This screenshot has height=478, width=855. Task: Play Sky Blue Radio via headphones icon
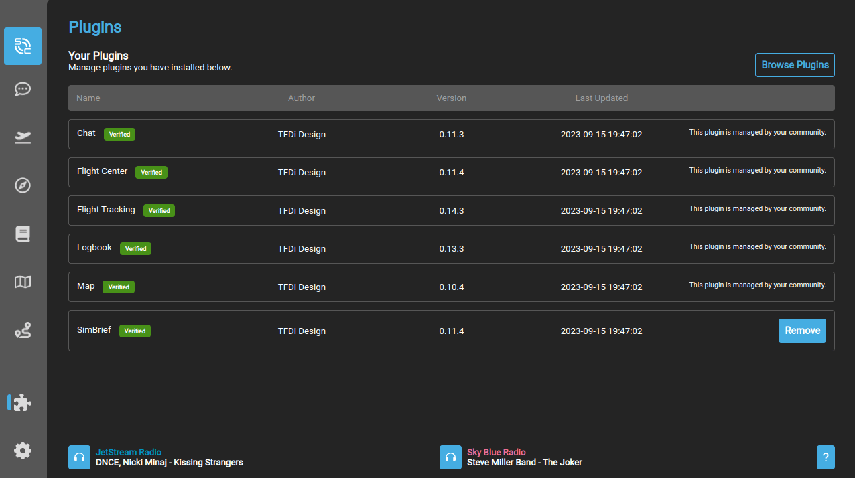coord(450,457)
